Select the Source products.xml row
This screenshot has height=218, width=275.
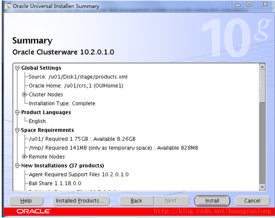coord(78,77)
